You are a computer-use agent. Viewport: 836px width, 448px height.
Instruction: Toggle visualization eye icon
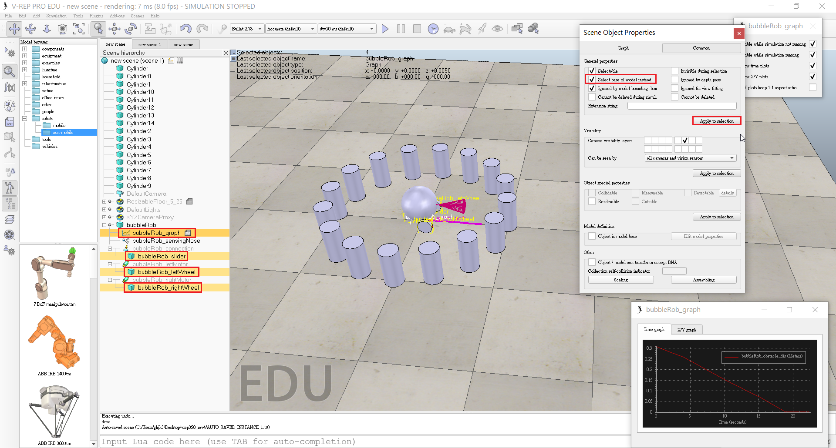pyautogui.click(x=497, y=29)
